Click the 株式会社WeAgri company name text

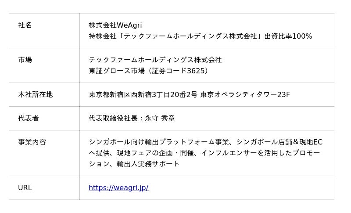(115, 25)
